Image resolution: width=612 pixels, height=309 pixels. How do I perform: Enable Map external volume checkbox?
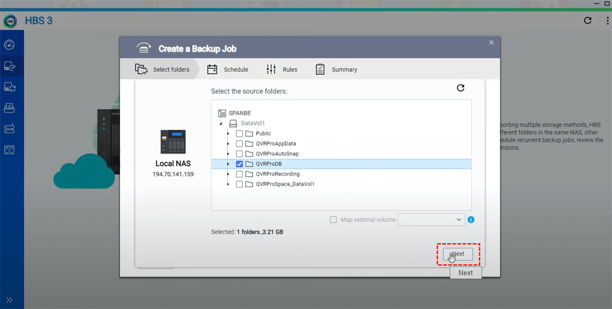pos(333,220)
